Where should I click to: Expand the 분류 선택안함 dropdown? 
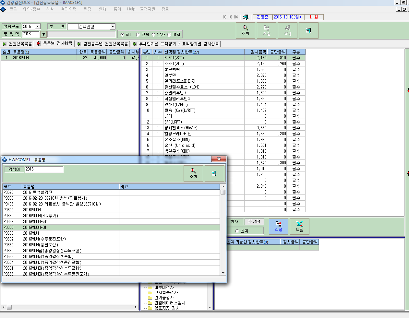(x=113, y=27)
